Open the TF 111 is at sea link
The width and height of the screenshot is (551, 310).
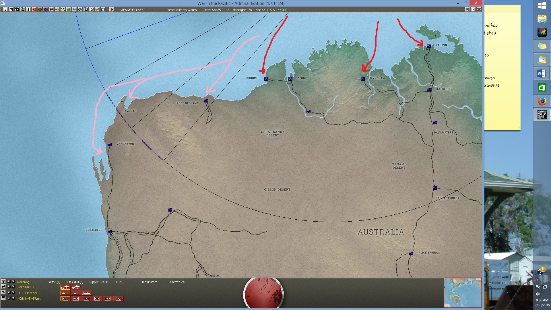click(x=27, y=293)
